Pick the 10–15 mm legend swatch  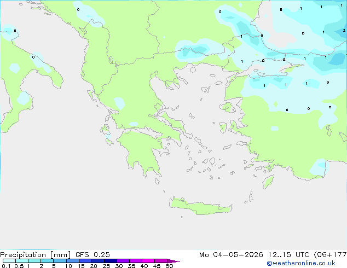point(73,261)
